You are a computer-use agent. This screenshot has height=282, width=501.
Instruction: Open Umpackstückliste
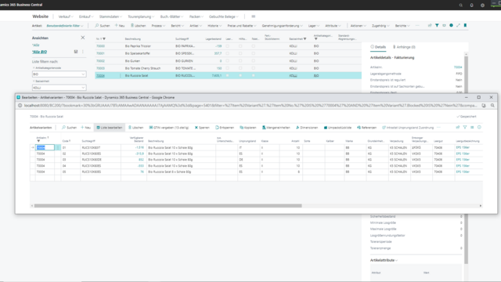tap(337, 128)
